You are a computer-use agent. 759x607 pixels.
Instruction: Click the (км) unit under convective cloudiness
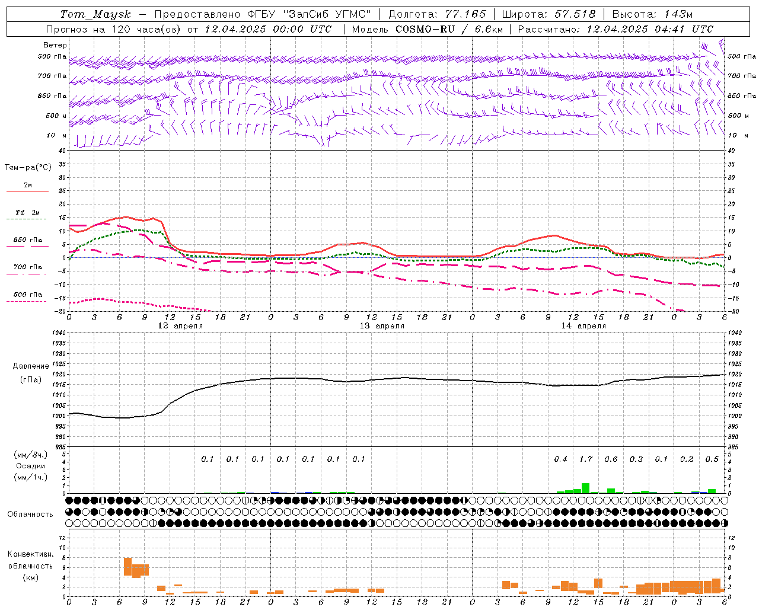coord(30,577)
